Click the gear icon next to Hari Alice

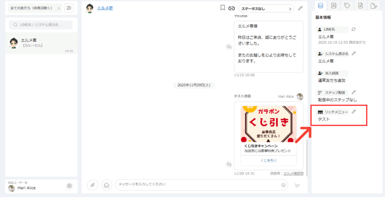(x=69, y=186)
